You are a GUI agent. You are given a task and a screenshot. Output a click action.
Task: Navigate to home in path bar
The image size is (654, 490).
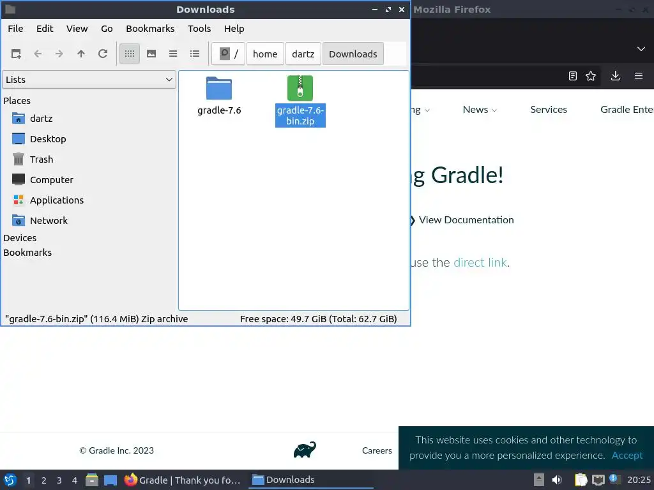[x=265, y=54]
